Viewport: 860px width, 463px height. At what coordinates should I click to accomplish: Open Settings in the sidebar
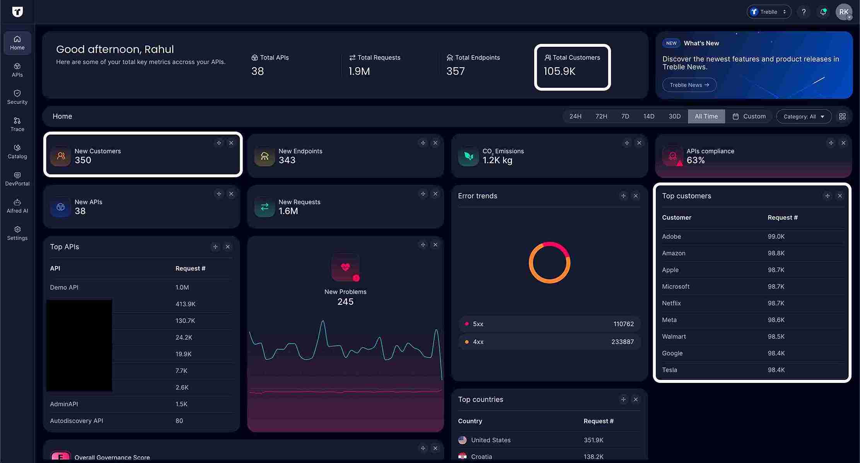tap(17, 233)
